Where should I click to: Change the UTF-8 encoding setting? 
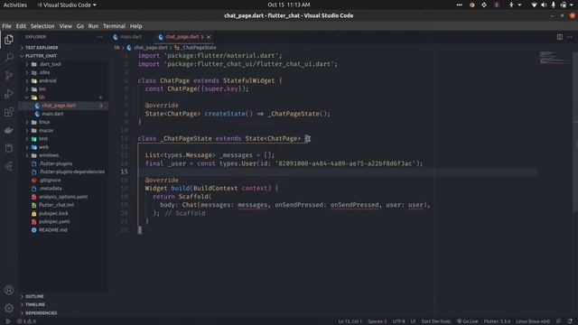pyautogui.click(x=398, y=321)
